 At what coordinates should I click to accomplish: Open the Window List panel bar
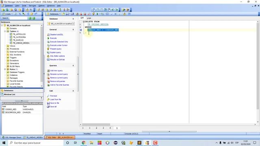pos(22,94)
